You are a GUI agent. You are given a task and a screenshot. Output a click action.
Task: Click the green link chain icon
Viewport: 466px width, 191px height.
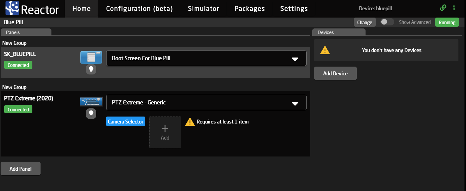tap(443, 8)
